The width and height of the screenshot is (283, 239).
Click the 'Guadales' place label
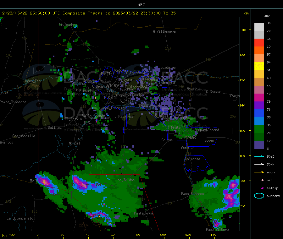168,68
